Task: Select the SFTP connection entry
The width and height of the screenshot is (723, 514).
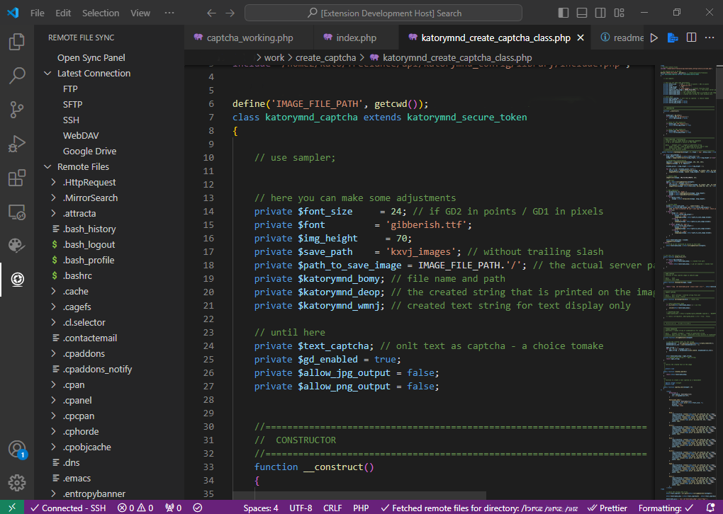Action: click(72, 105)
